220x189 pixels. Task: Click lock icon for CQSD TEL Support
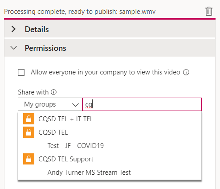pyautogui.click(x=29, y=159)
